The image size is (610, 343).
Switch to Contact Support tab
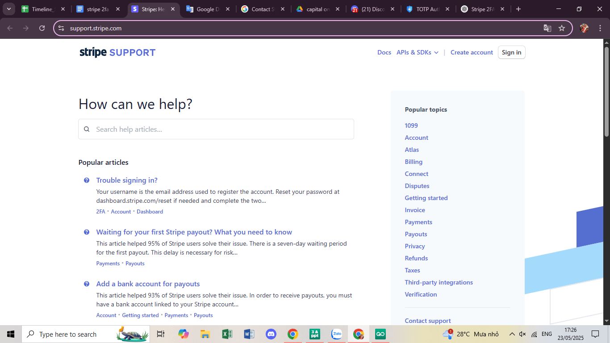click(x=263, y=9)
